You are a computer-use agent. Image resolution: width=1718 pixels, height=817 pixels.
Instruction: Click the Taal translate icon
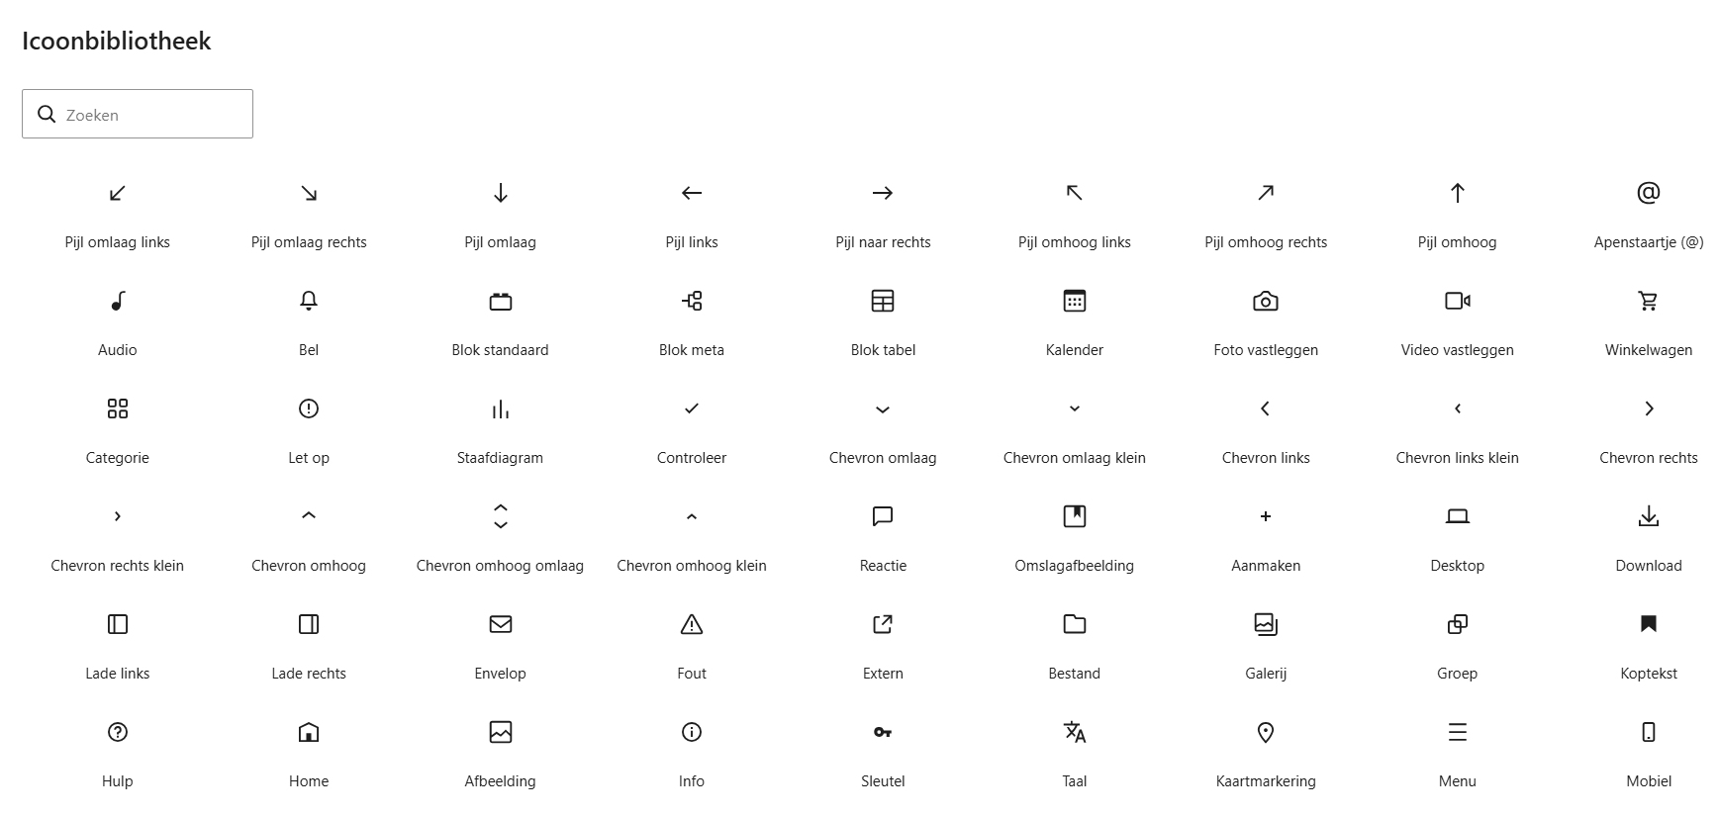[1075, 732]
